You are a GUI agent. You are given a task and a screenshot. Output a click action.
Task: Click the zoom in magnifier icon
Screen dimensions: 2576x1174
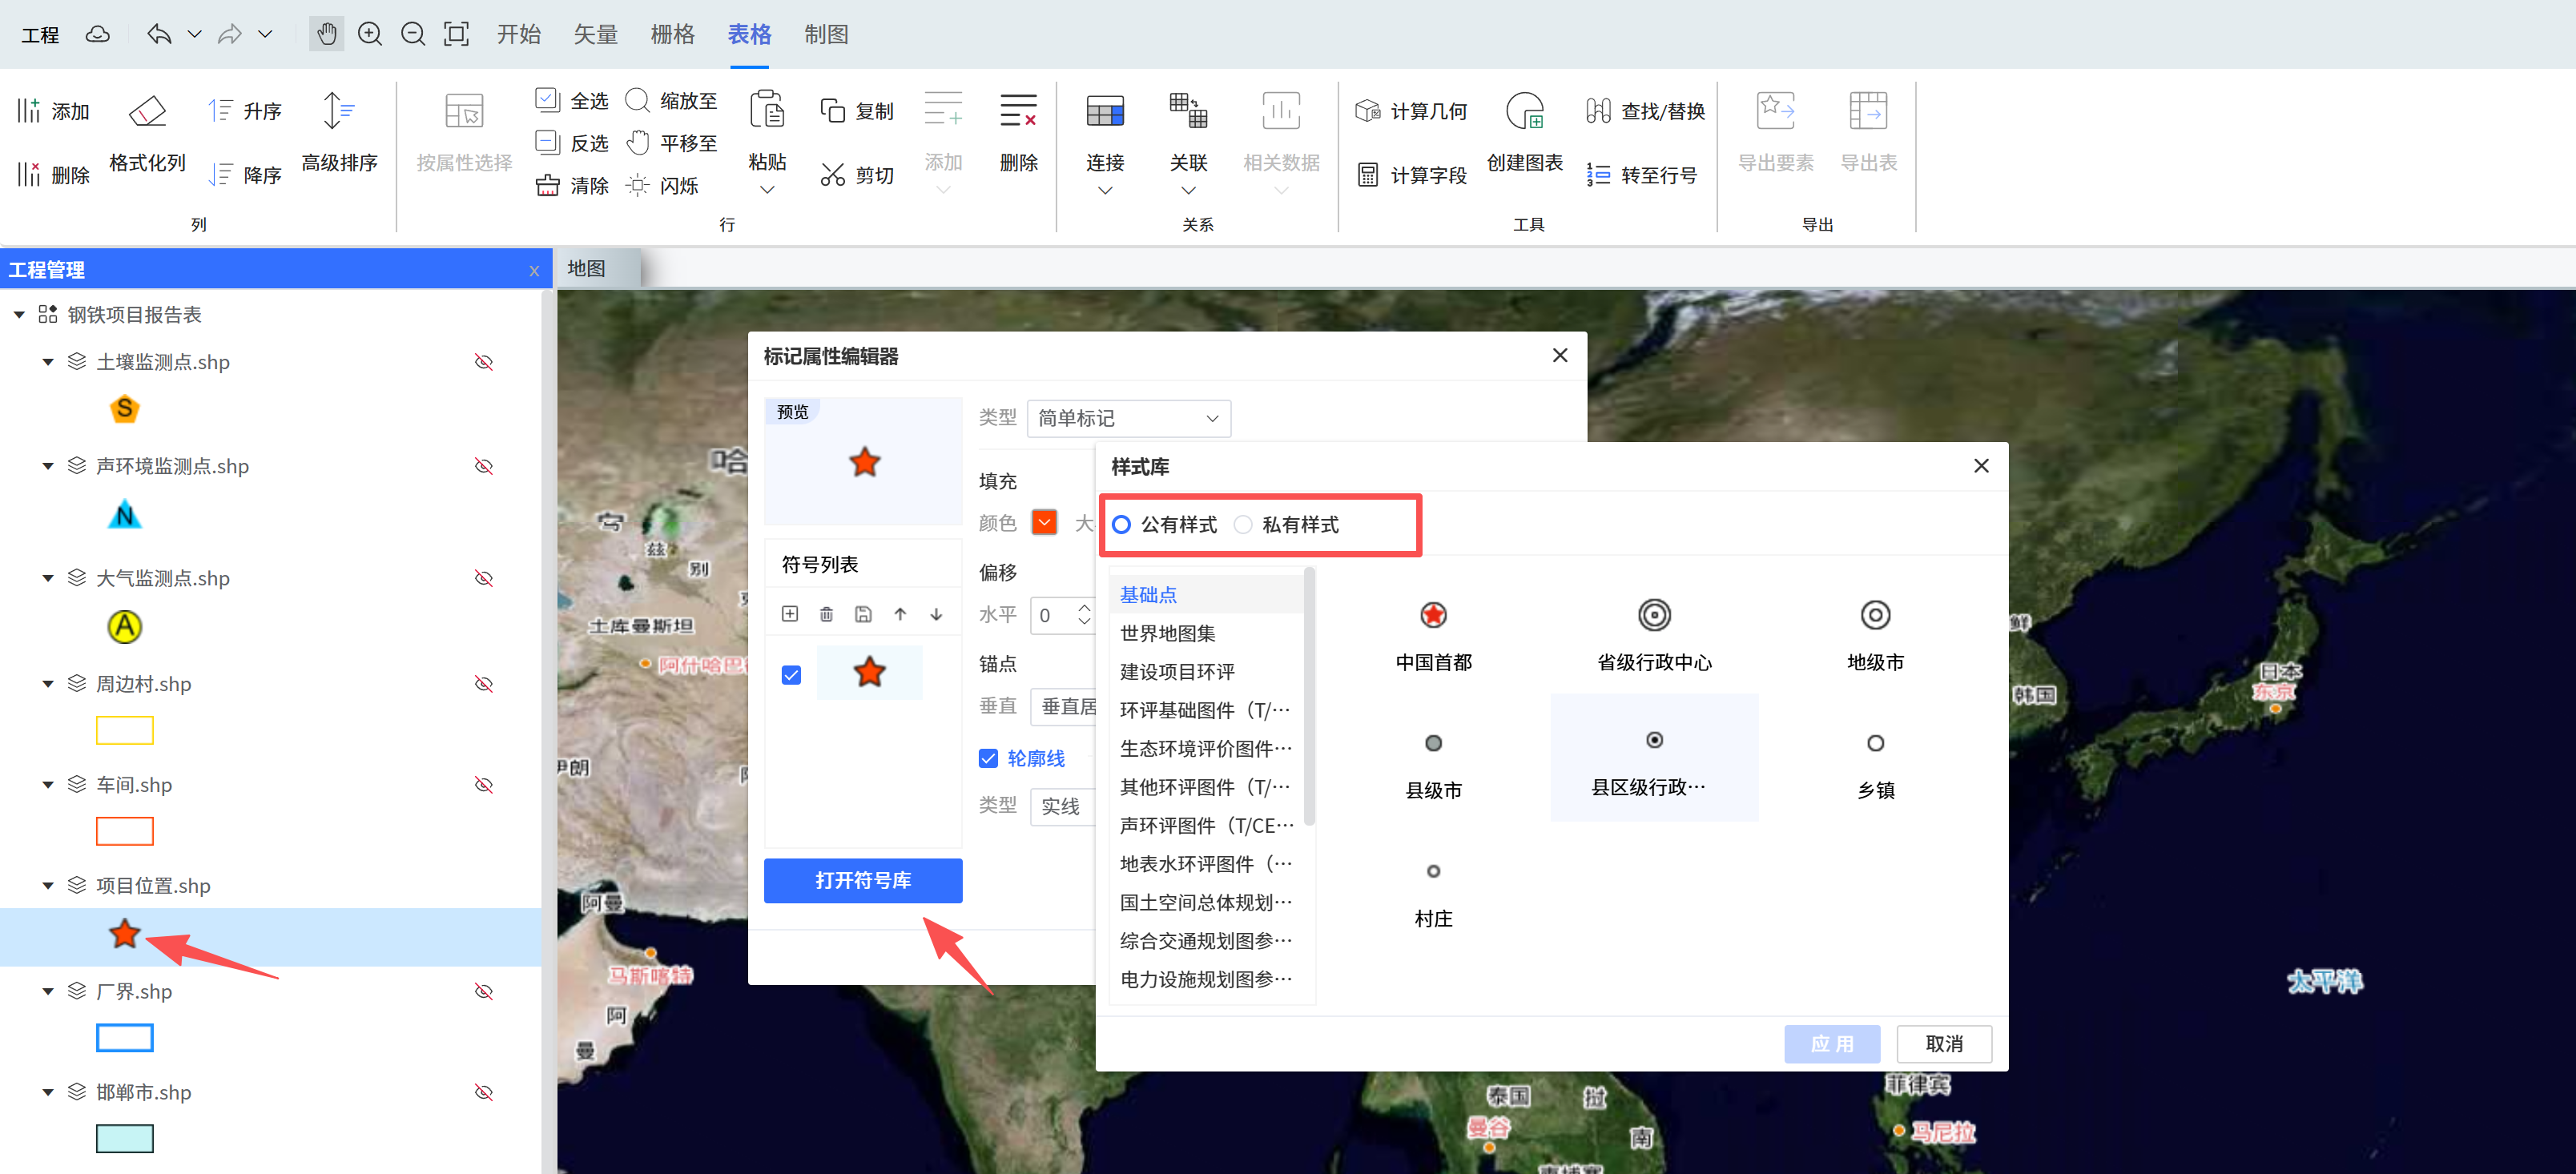(x=370, y=34)
